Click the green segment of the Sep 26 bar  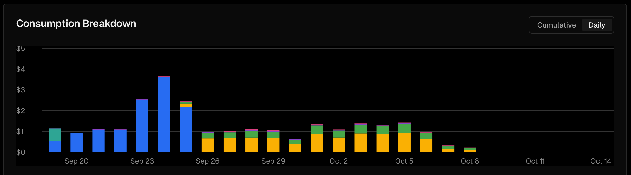click(x=208, y=136)
